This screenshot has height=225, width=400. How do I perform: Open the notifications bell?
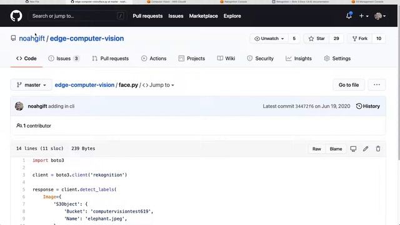tap(349, 16)
